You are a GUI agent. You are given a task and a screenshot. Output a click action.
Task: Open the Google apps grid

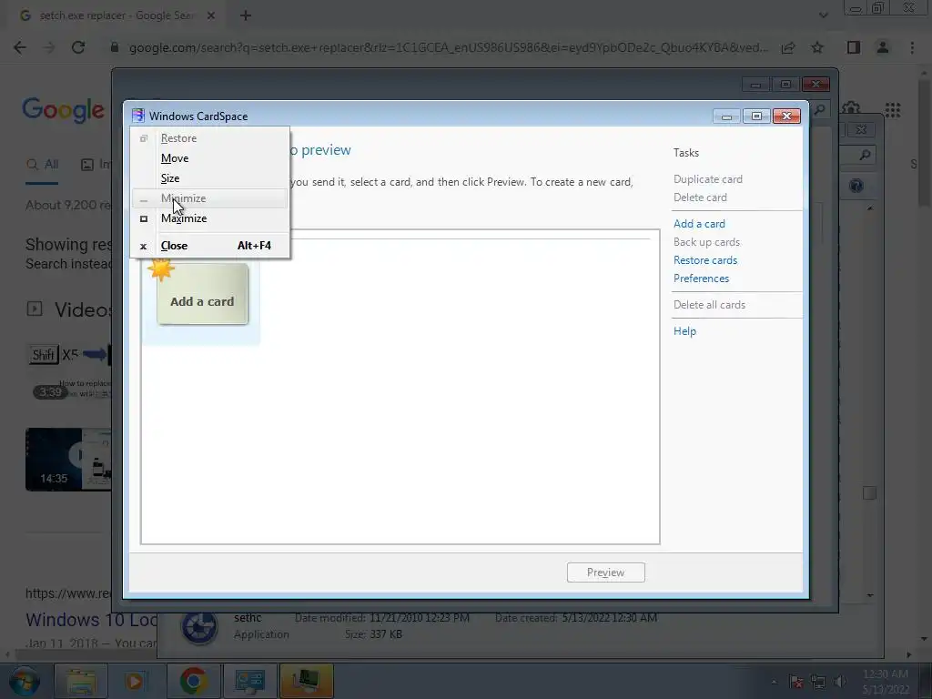click(892, 109)
